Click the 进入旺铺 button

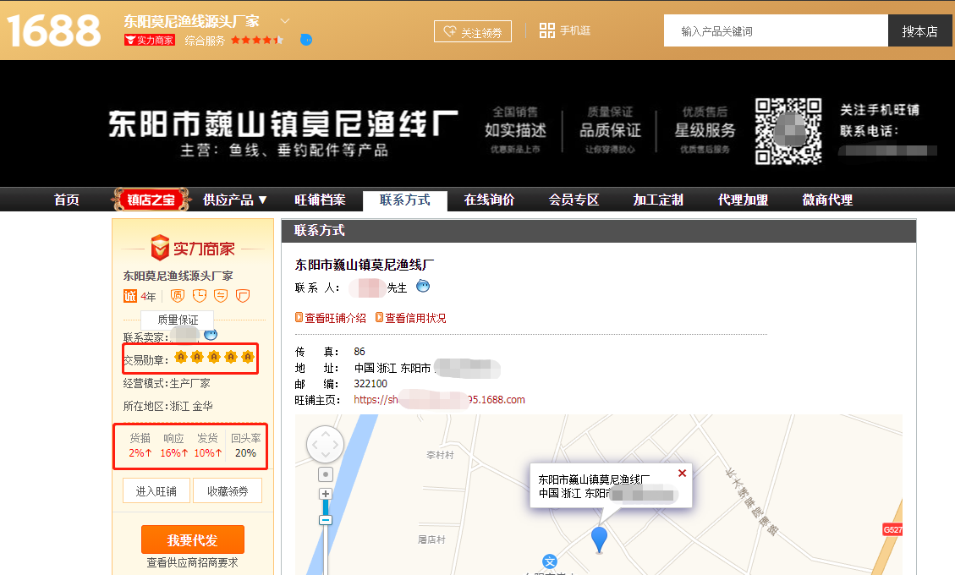(x=156, y=491)
